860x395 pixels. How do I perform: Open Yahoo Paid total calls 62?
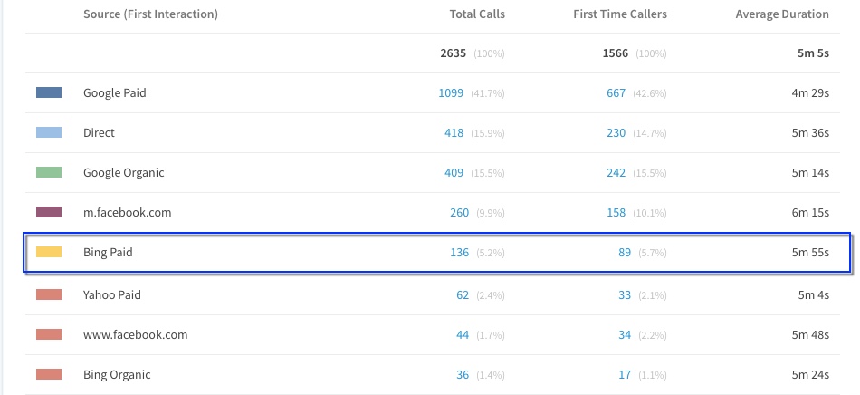point(463,295)
